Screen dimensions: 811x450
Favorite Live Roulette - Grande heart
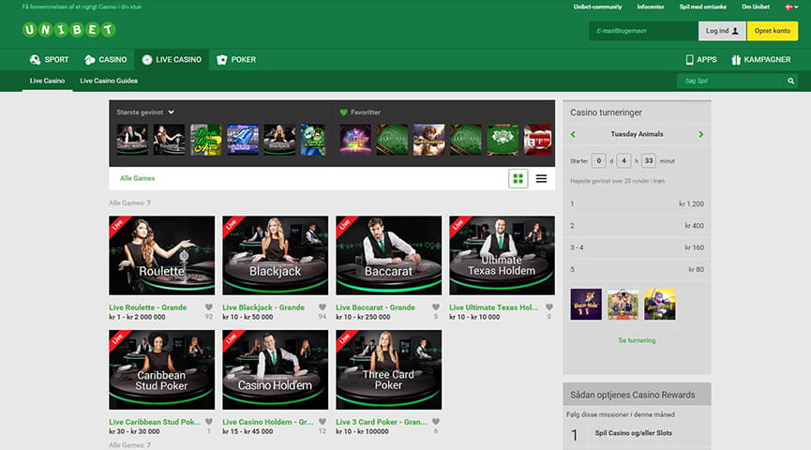[x=208, y=307]
